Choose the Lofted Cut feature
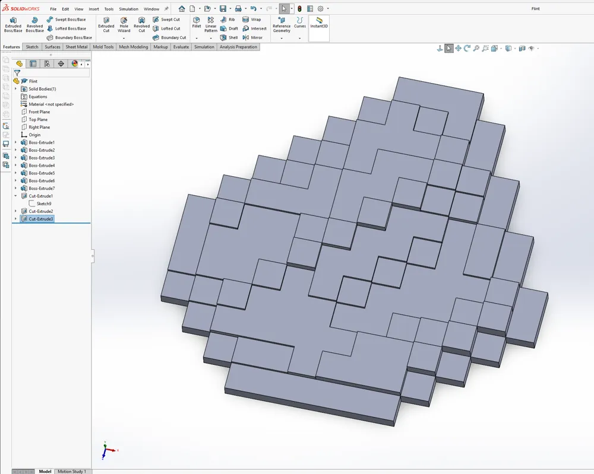Viewport: 594px width, 474px height. pos(166,28)
